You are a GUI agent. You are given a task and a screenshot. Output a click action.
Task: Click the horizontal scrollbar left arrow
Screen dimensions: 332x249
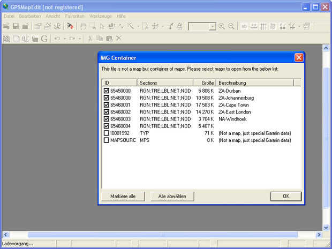(x=6, y=235)
